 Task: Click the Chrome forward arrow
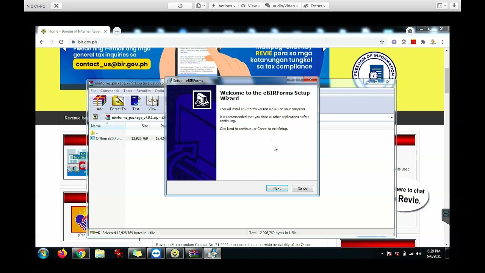(52, 42)
